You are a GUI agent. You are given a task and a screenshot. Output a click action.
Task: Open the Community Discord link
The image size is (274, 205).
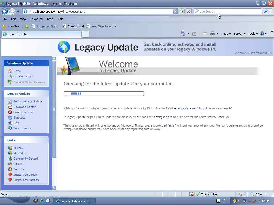[25, 159]
